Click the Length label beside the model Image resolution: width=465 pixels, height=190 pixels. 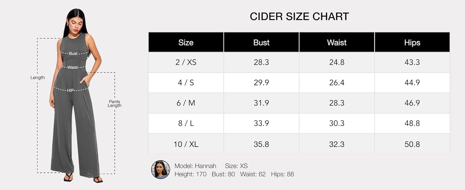(x=37, y=78)
